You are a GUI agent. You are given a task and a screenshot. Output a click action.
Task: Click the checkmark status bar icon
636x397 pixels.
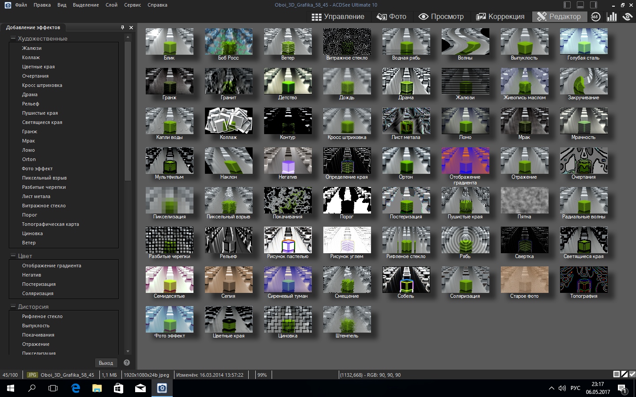(x=632, y=374)
